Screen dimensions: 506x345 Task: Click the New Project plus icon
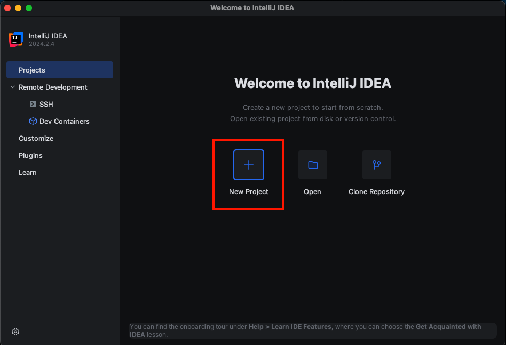[x=249, y=165]
